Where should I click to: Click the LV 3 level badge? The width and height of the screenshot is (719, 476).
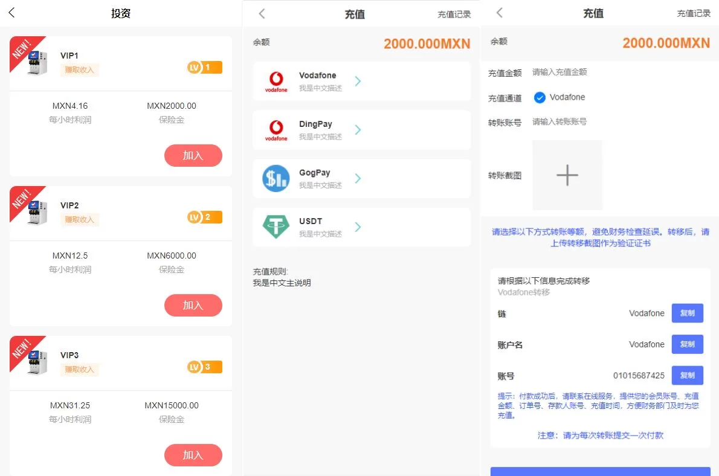(x=204, y=367)
